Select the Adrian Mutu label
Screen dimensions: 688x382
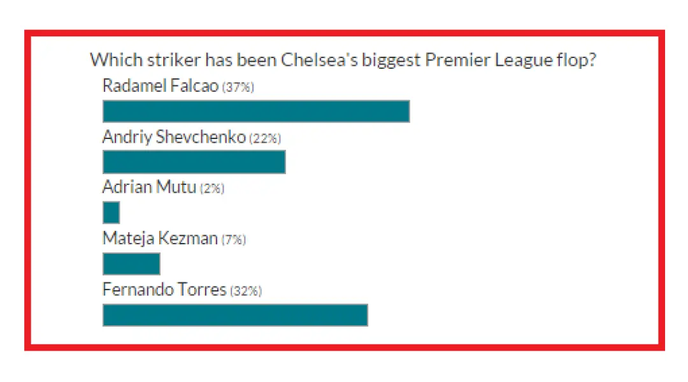click(x=149, y=187)
